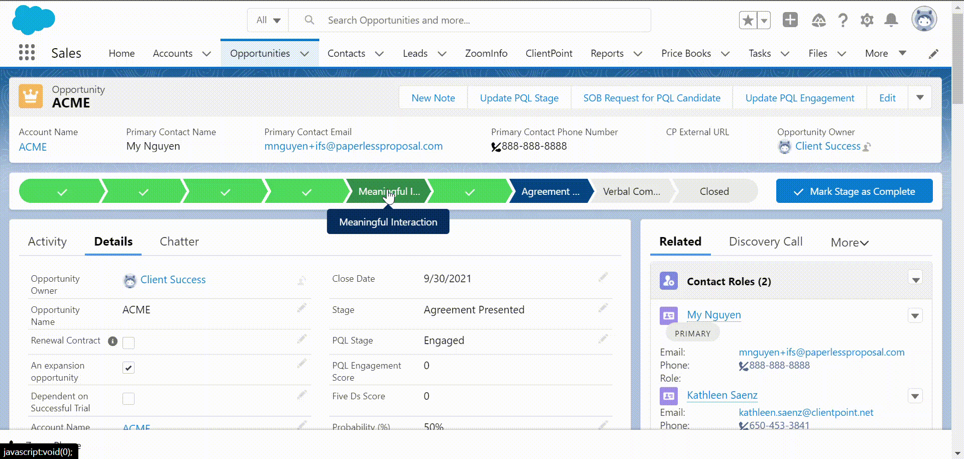Viewport: 964px width, 459px height.
Task: Expand the Reports tab chevron
Action: point(638,54)
